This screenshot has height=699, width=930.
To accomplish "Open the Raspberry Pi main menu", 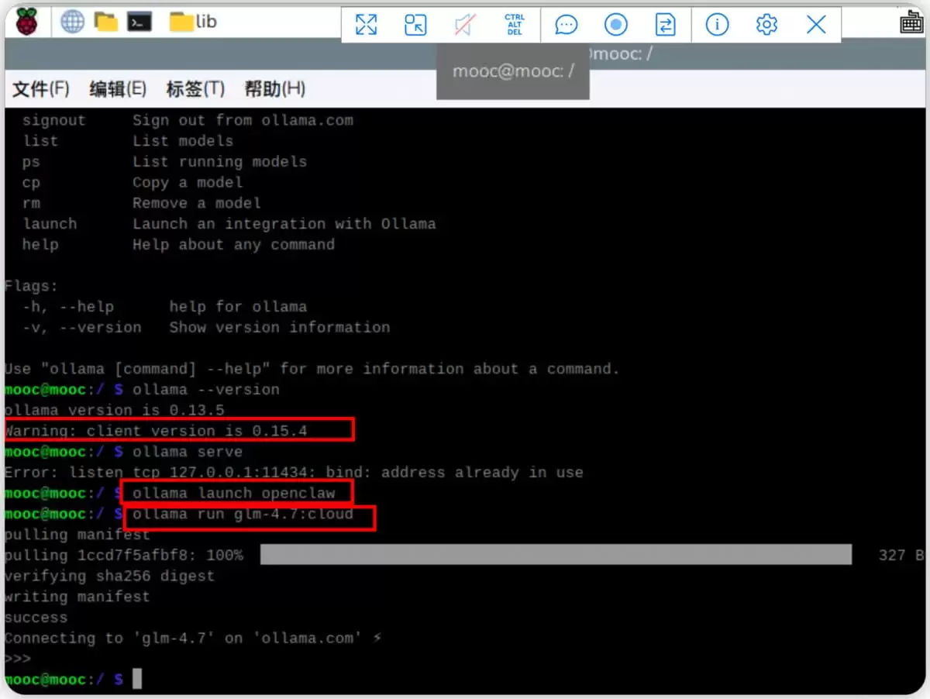I will click(x=26, y=22).
